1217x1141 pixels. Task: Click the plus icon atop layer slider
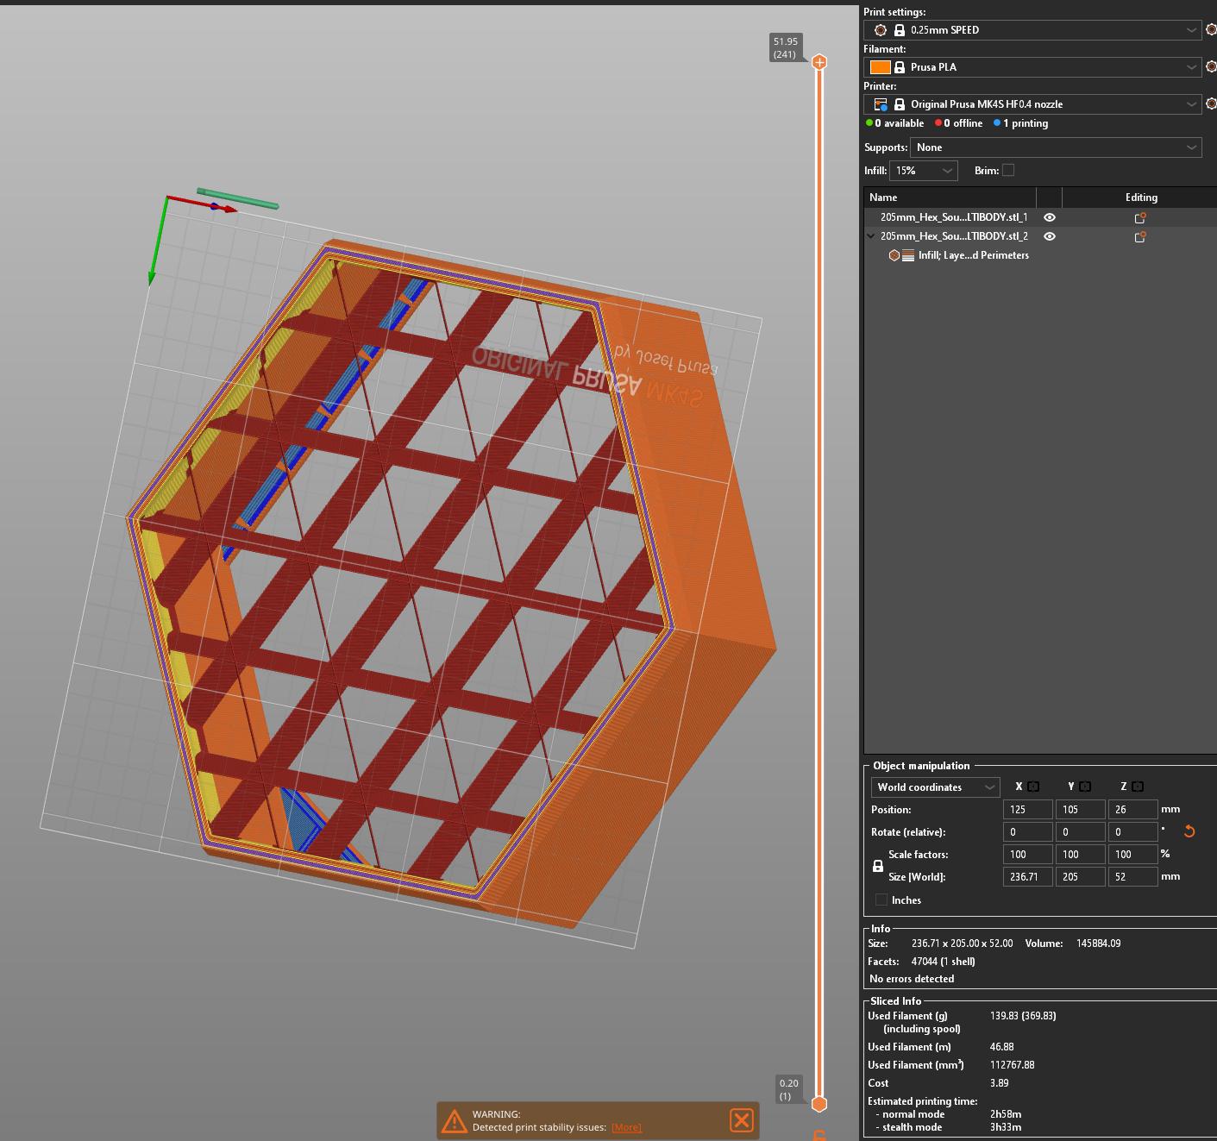pyautogui.click(x=819, y=62)
